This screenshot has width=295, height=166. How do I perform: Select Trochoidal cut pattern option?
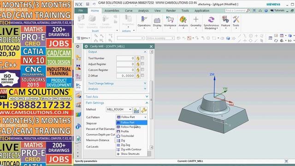(x=131, y=136)
